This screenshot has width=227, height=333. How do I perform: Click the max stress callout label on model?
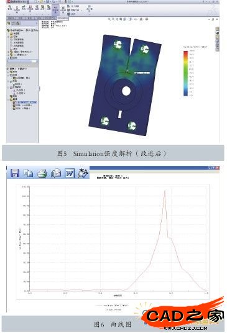(142, 73)
